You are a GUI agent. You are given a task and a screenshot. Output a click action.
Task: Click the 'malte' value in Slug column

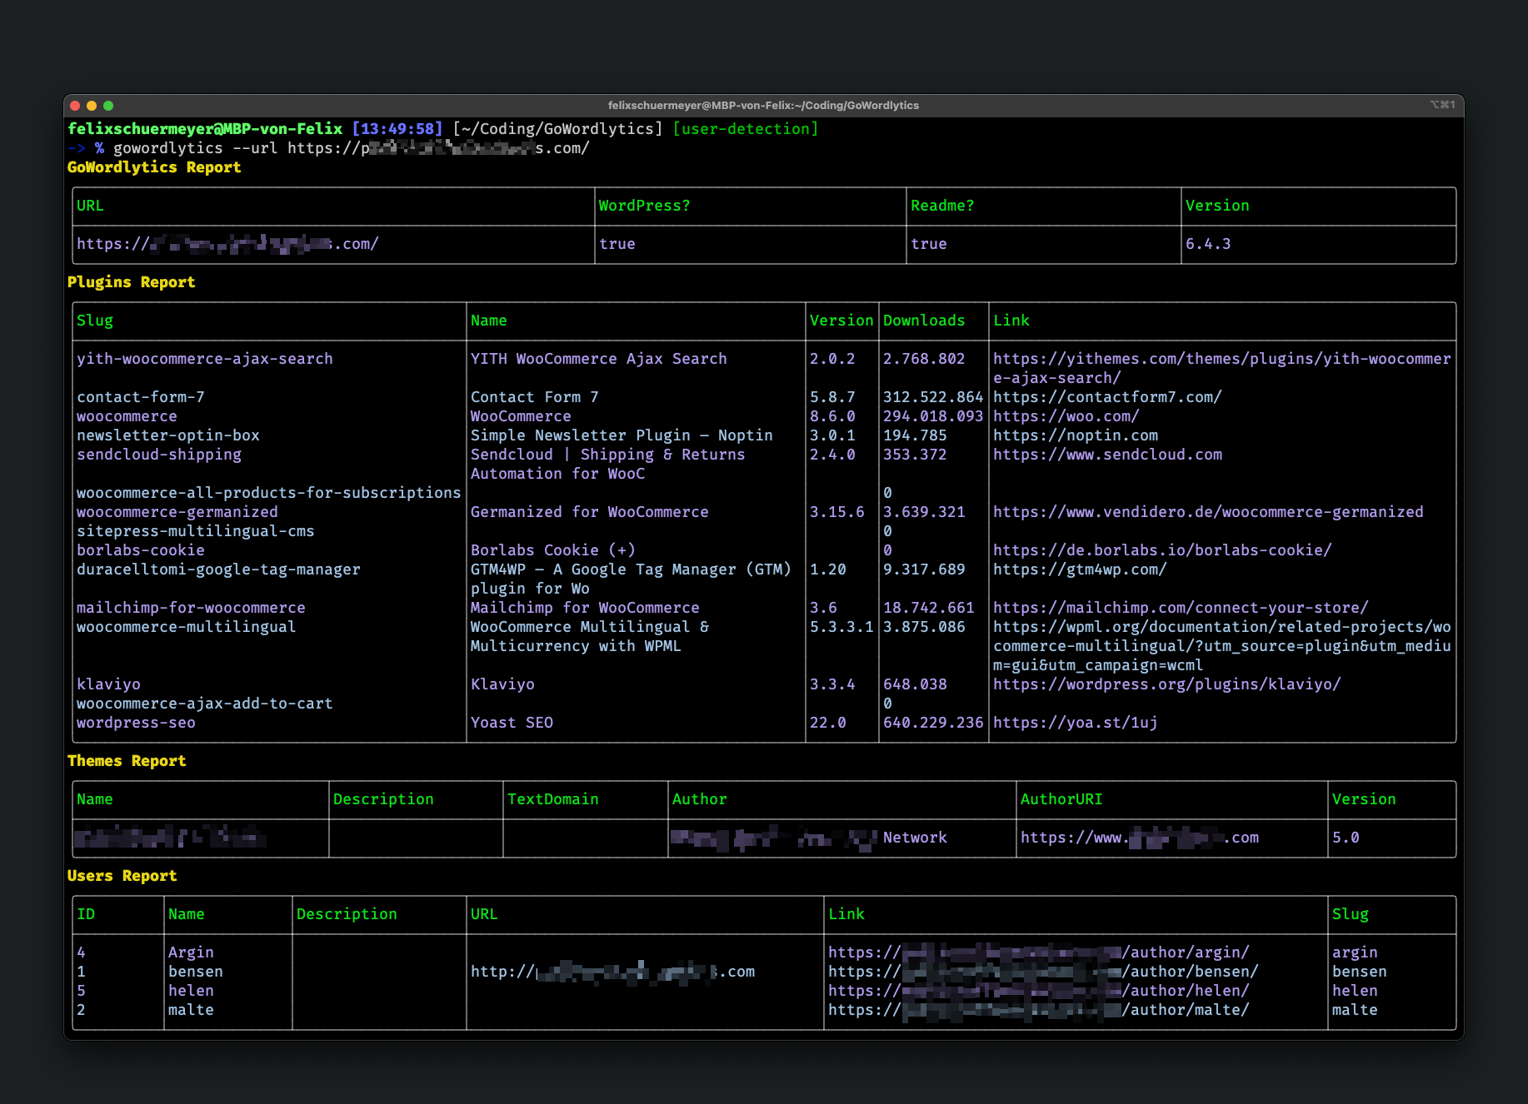(1355, 1010)
